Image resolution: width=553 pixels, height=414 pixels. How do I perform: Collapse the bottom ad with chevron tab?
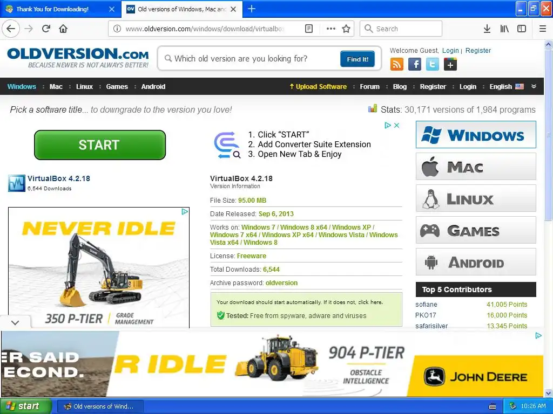pos(15,322)
